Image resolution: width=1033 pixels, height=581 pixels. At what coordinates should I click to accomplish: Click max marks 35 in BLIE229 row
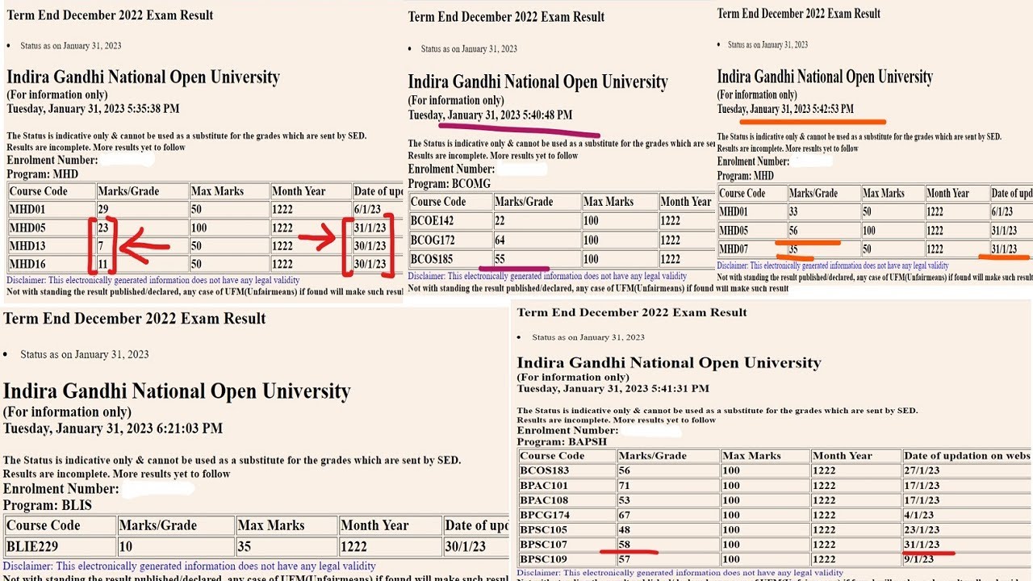click(245, 546)
